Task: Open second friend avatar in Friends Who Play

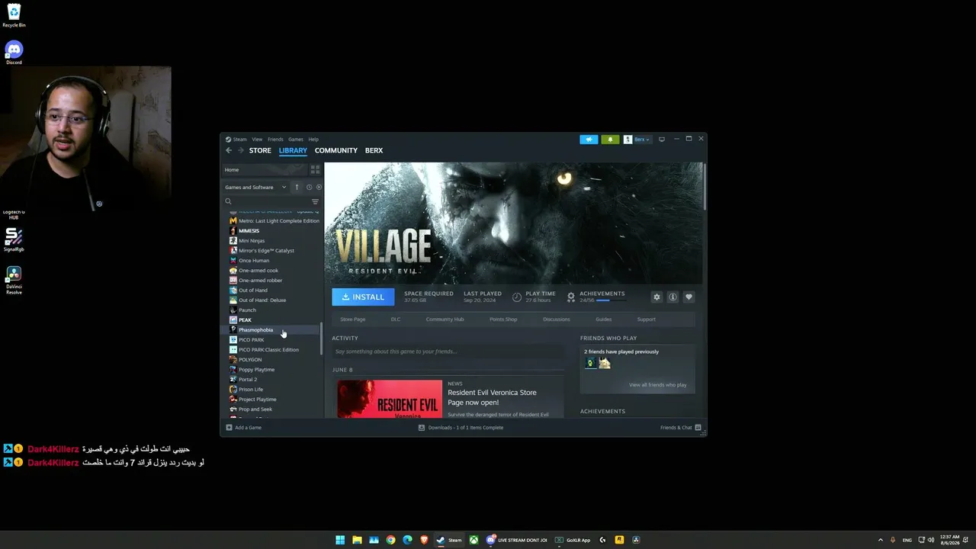Action: click(x=605, y=363)
